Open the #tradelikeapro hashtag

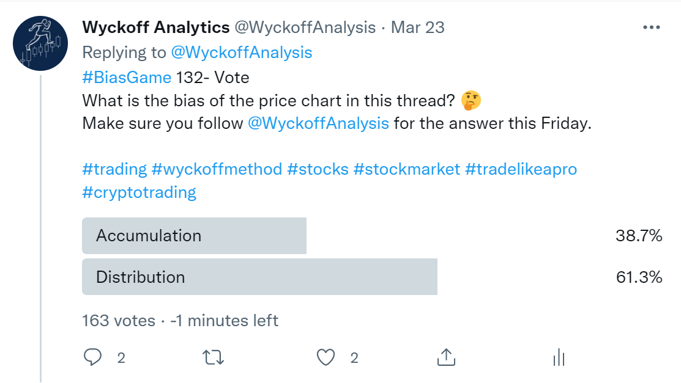(x=521, y=169)
